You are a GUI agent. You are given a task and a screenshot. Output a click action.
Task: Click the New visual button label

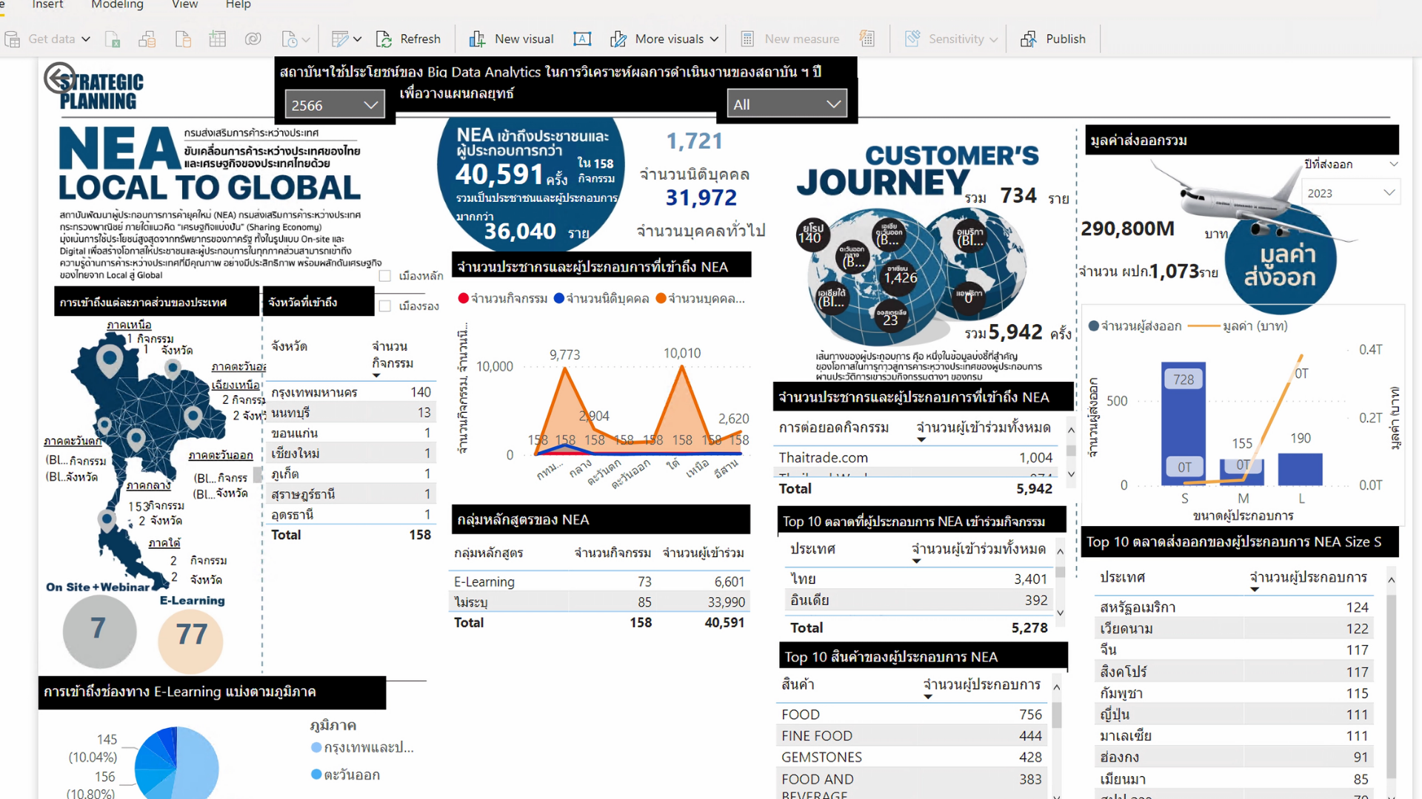tap(524, 39)
